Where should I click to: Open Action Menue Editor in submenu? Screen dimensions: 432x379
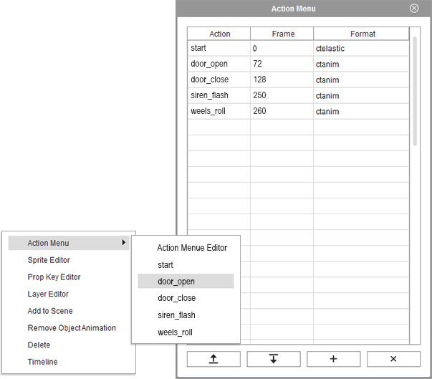[192, 248]
